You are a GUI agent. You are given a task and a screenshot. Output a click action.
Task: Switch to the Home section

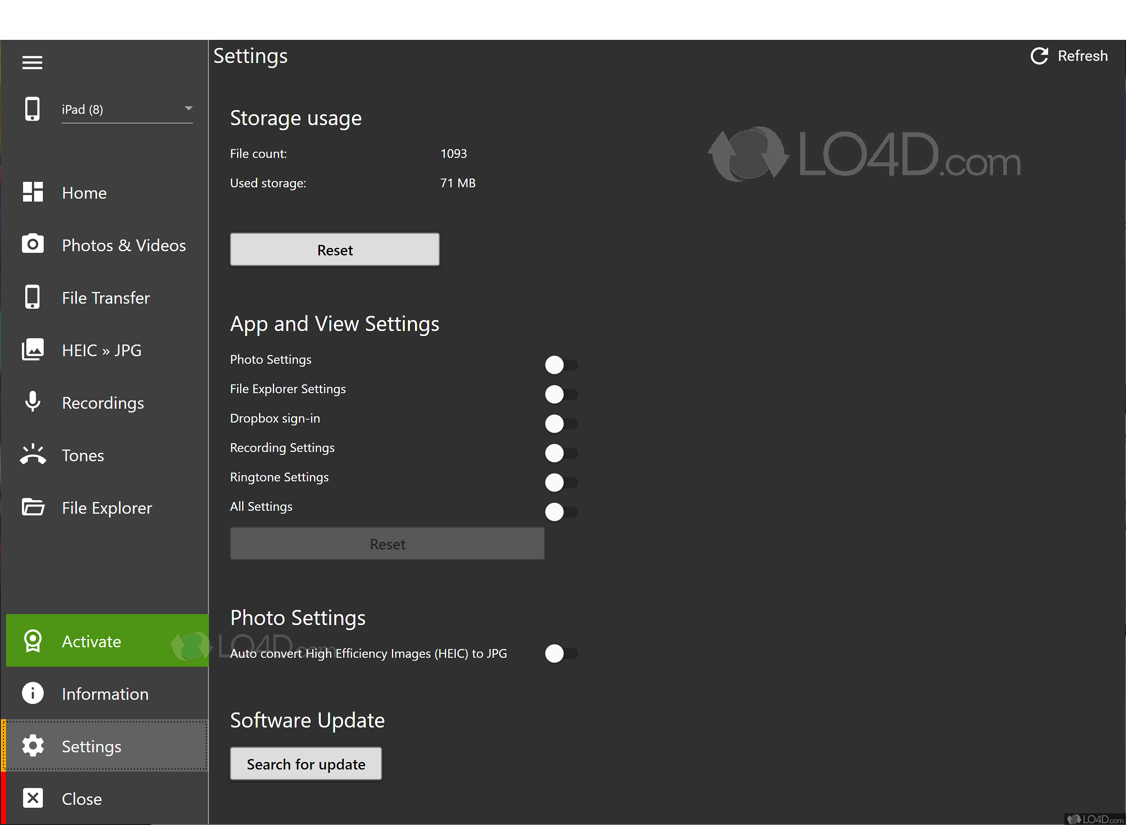coord(84,193)
